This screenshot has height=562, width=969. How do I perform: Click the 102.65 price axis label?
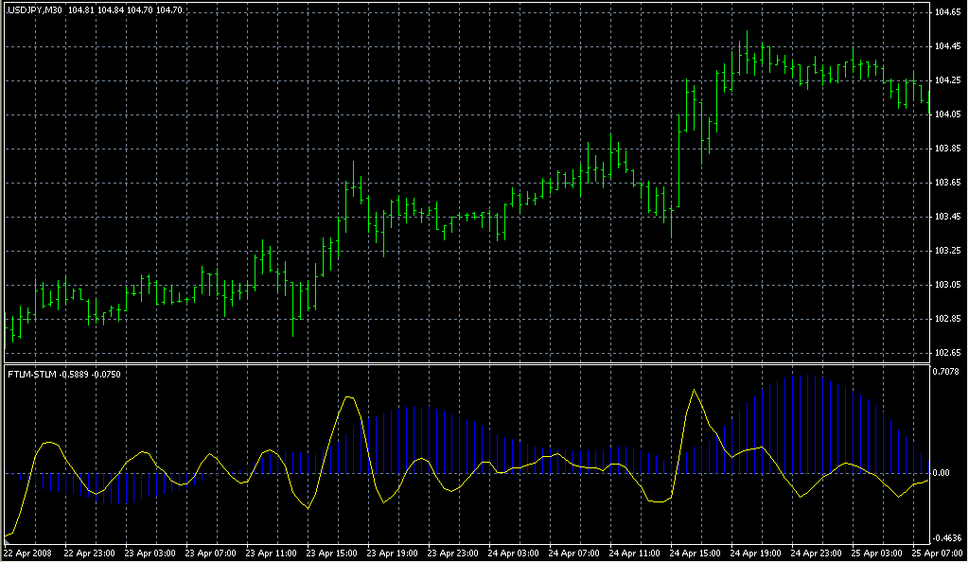(x=948, y=353)
